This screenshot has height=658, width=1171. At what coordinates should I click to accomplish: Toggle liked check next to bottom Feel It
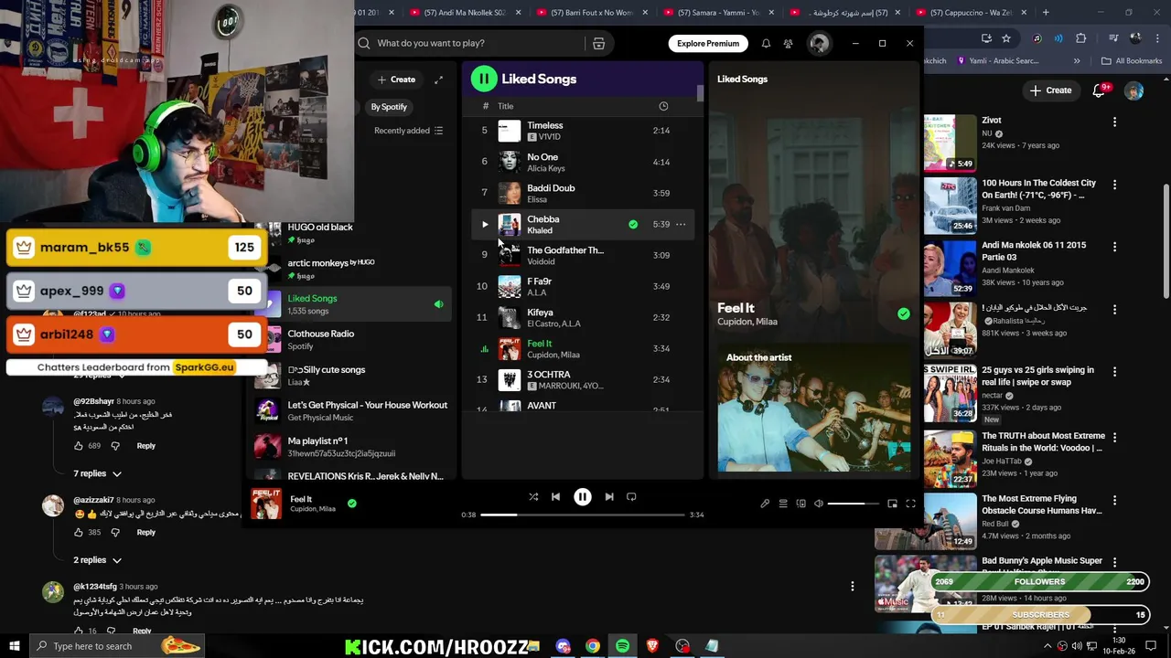click(352, 503)
